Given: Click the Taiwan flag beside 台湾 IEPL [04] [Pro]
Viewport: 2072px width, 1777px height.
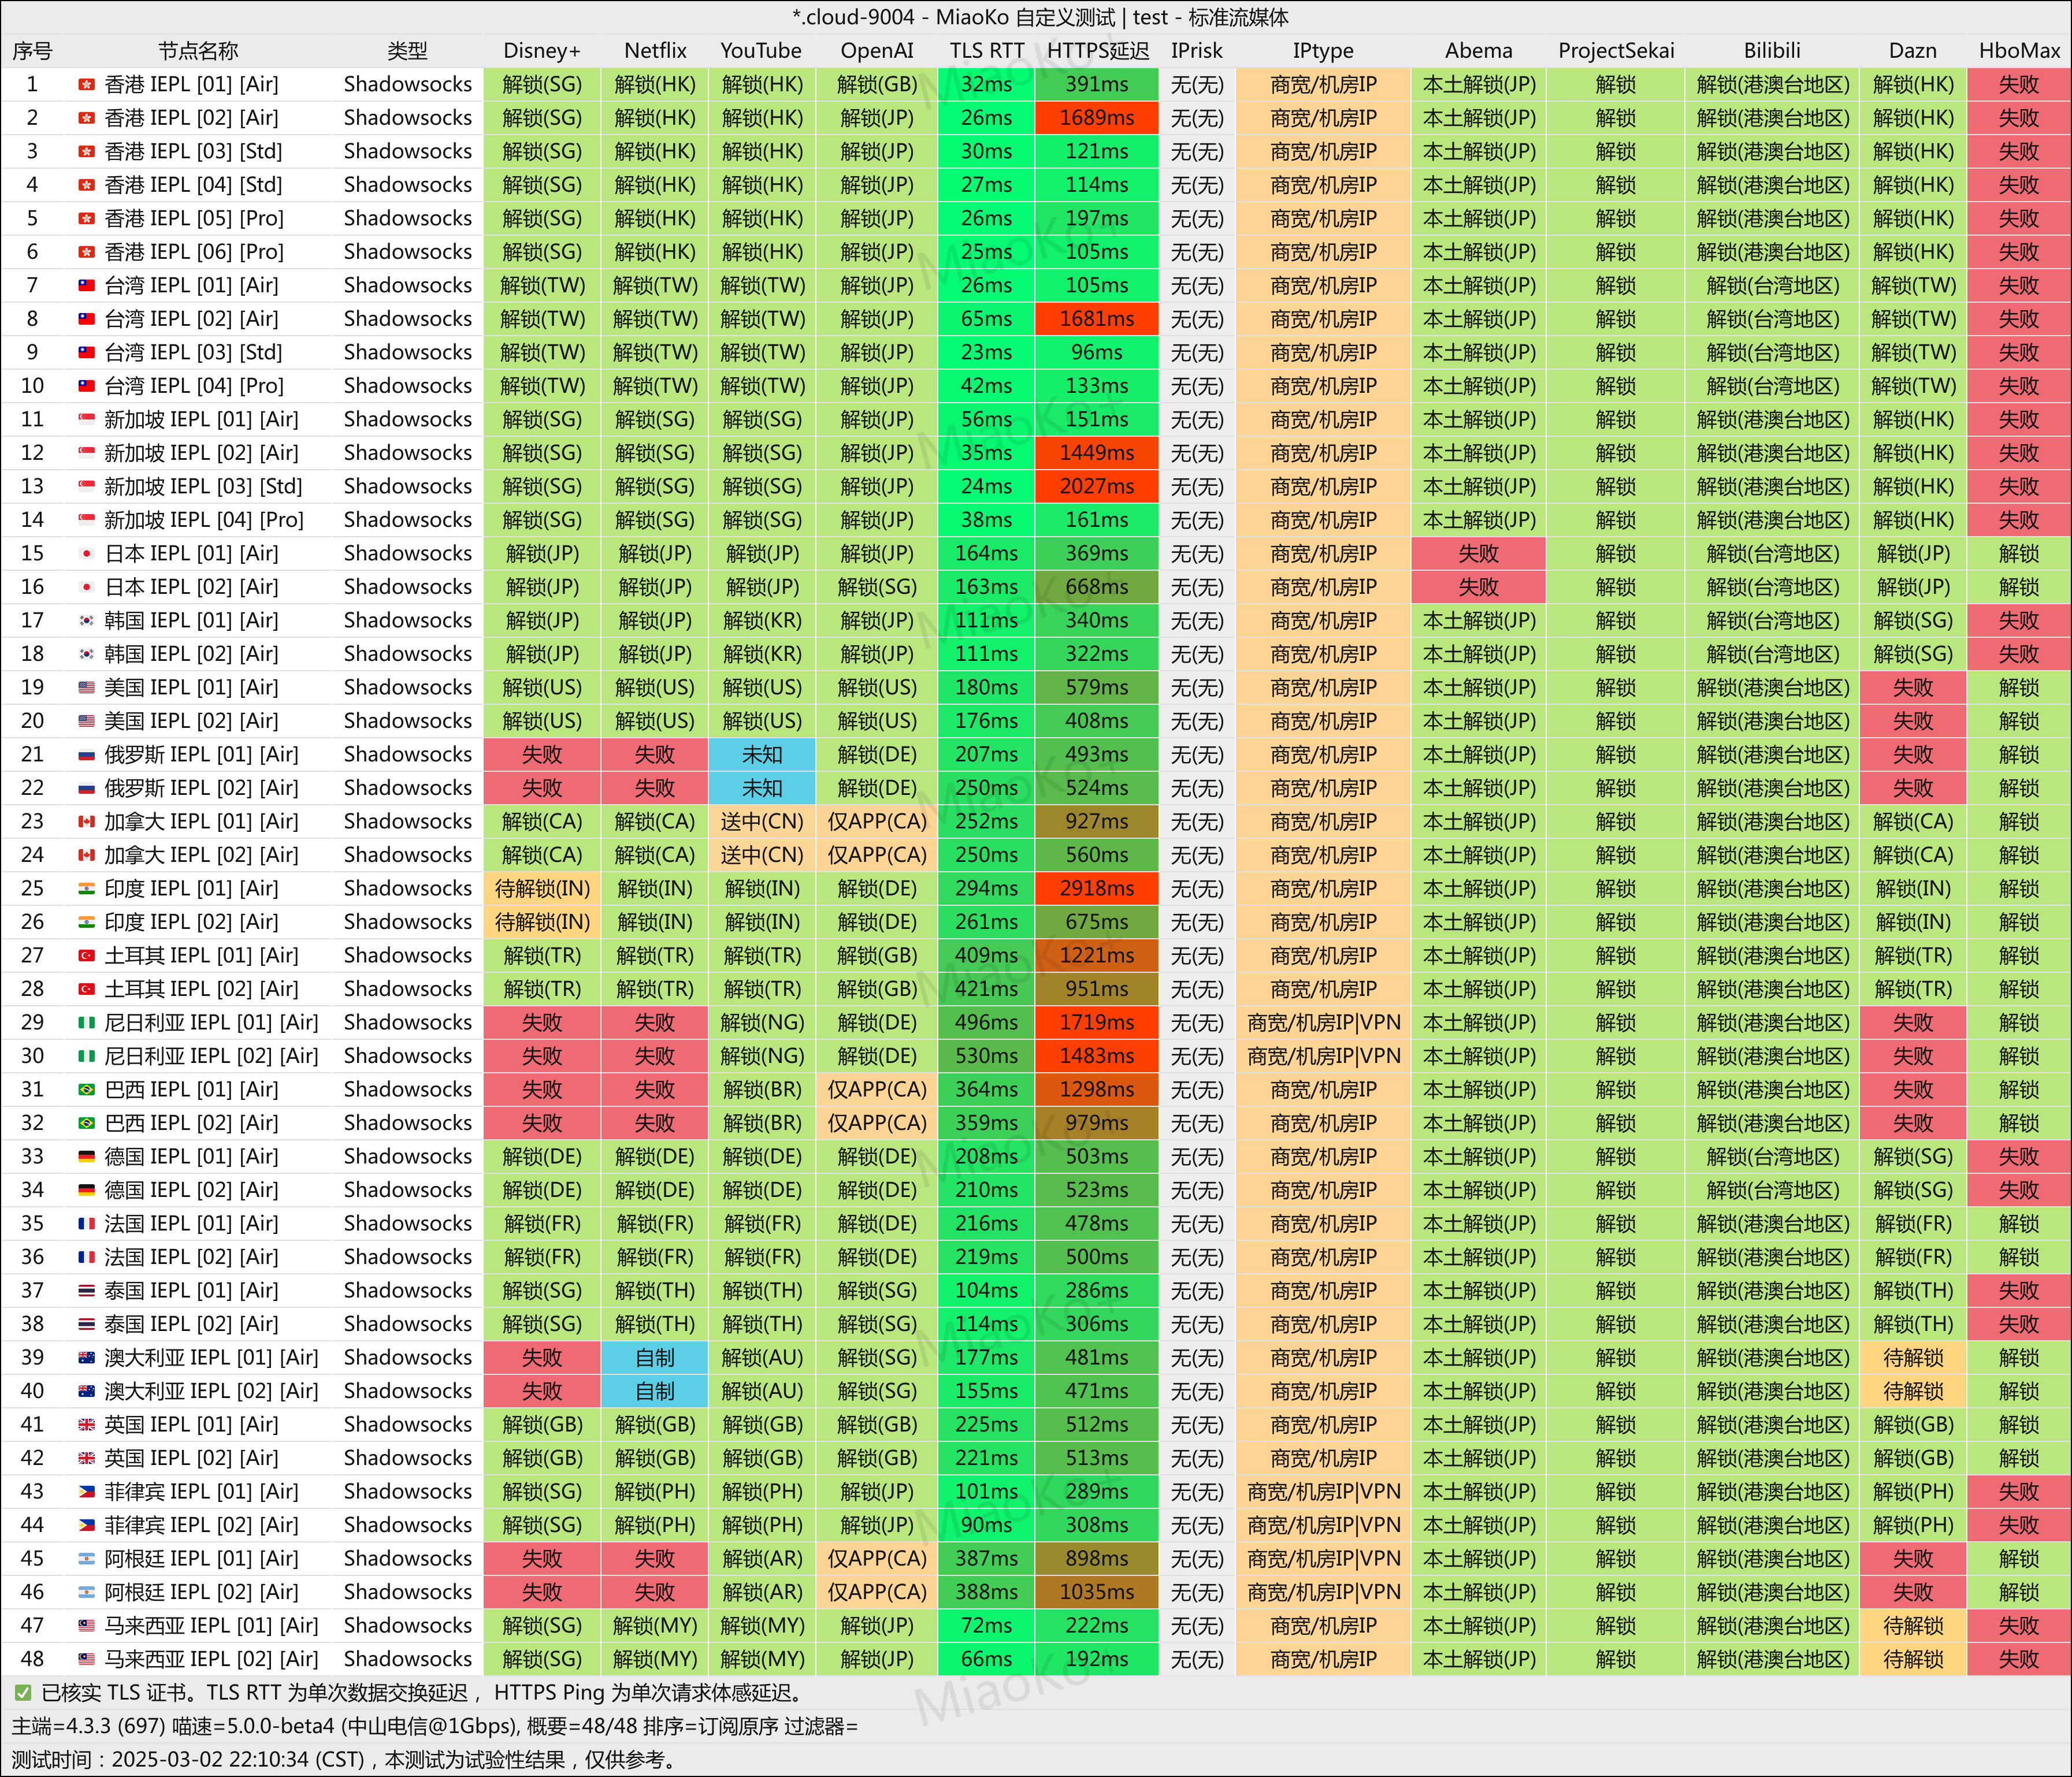Looking at the screenshot, I should (x=87, y=386).
